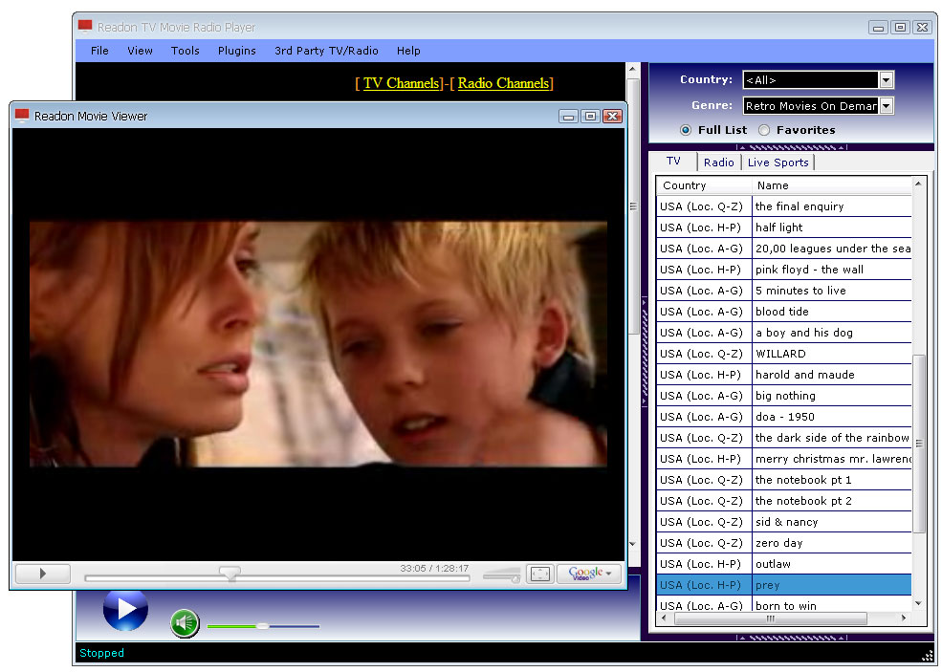The height and width of the screenshot is (672, 942).
Task: Click channel list scroll-down arrow
Action: coord(918,603)
